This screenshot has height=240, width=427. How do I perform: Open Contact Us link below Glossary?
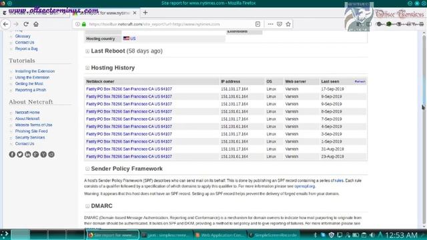[25, 43]
